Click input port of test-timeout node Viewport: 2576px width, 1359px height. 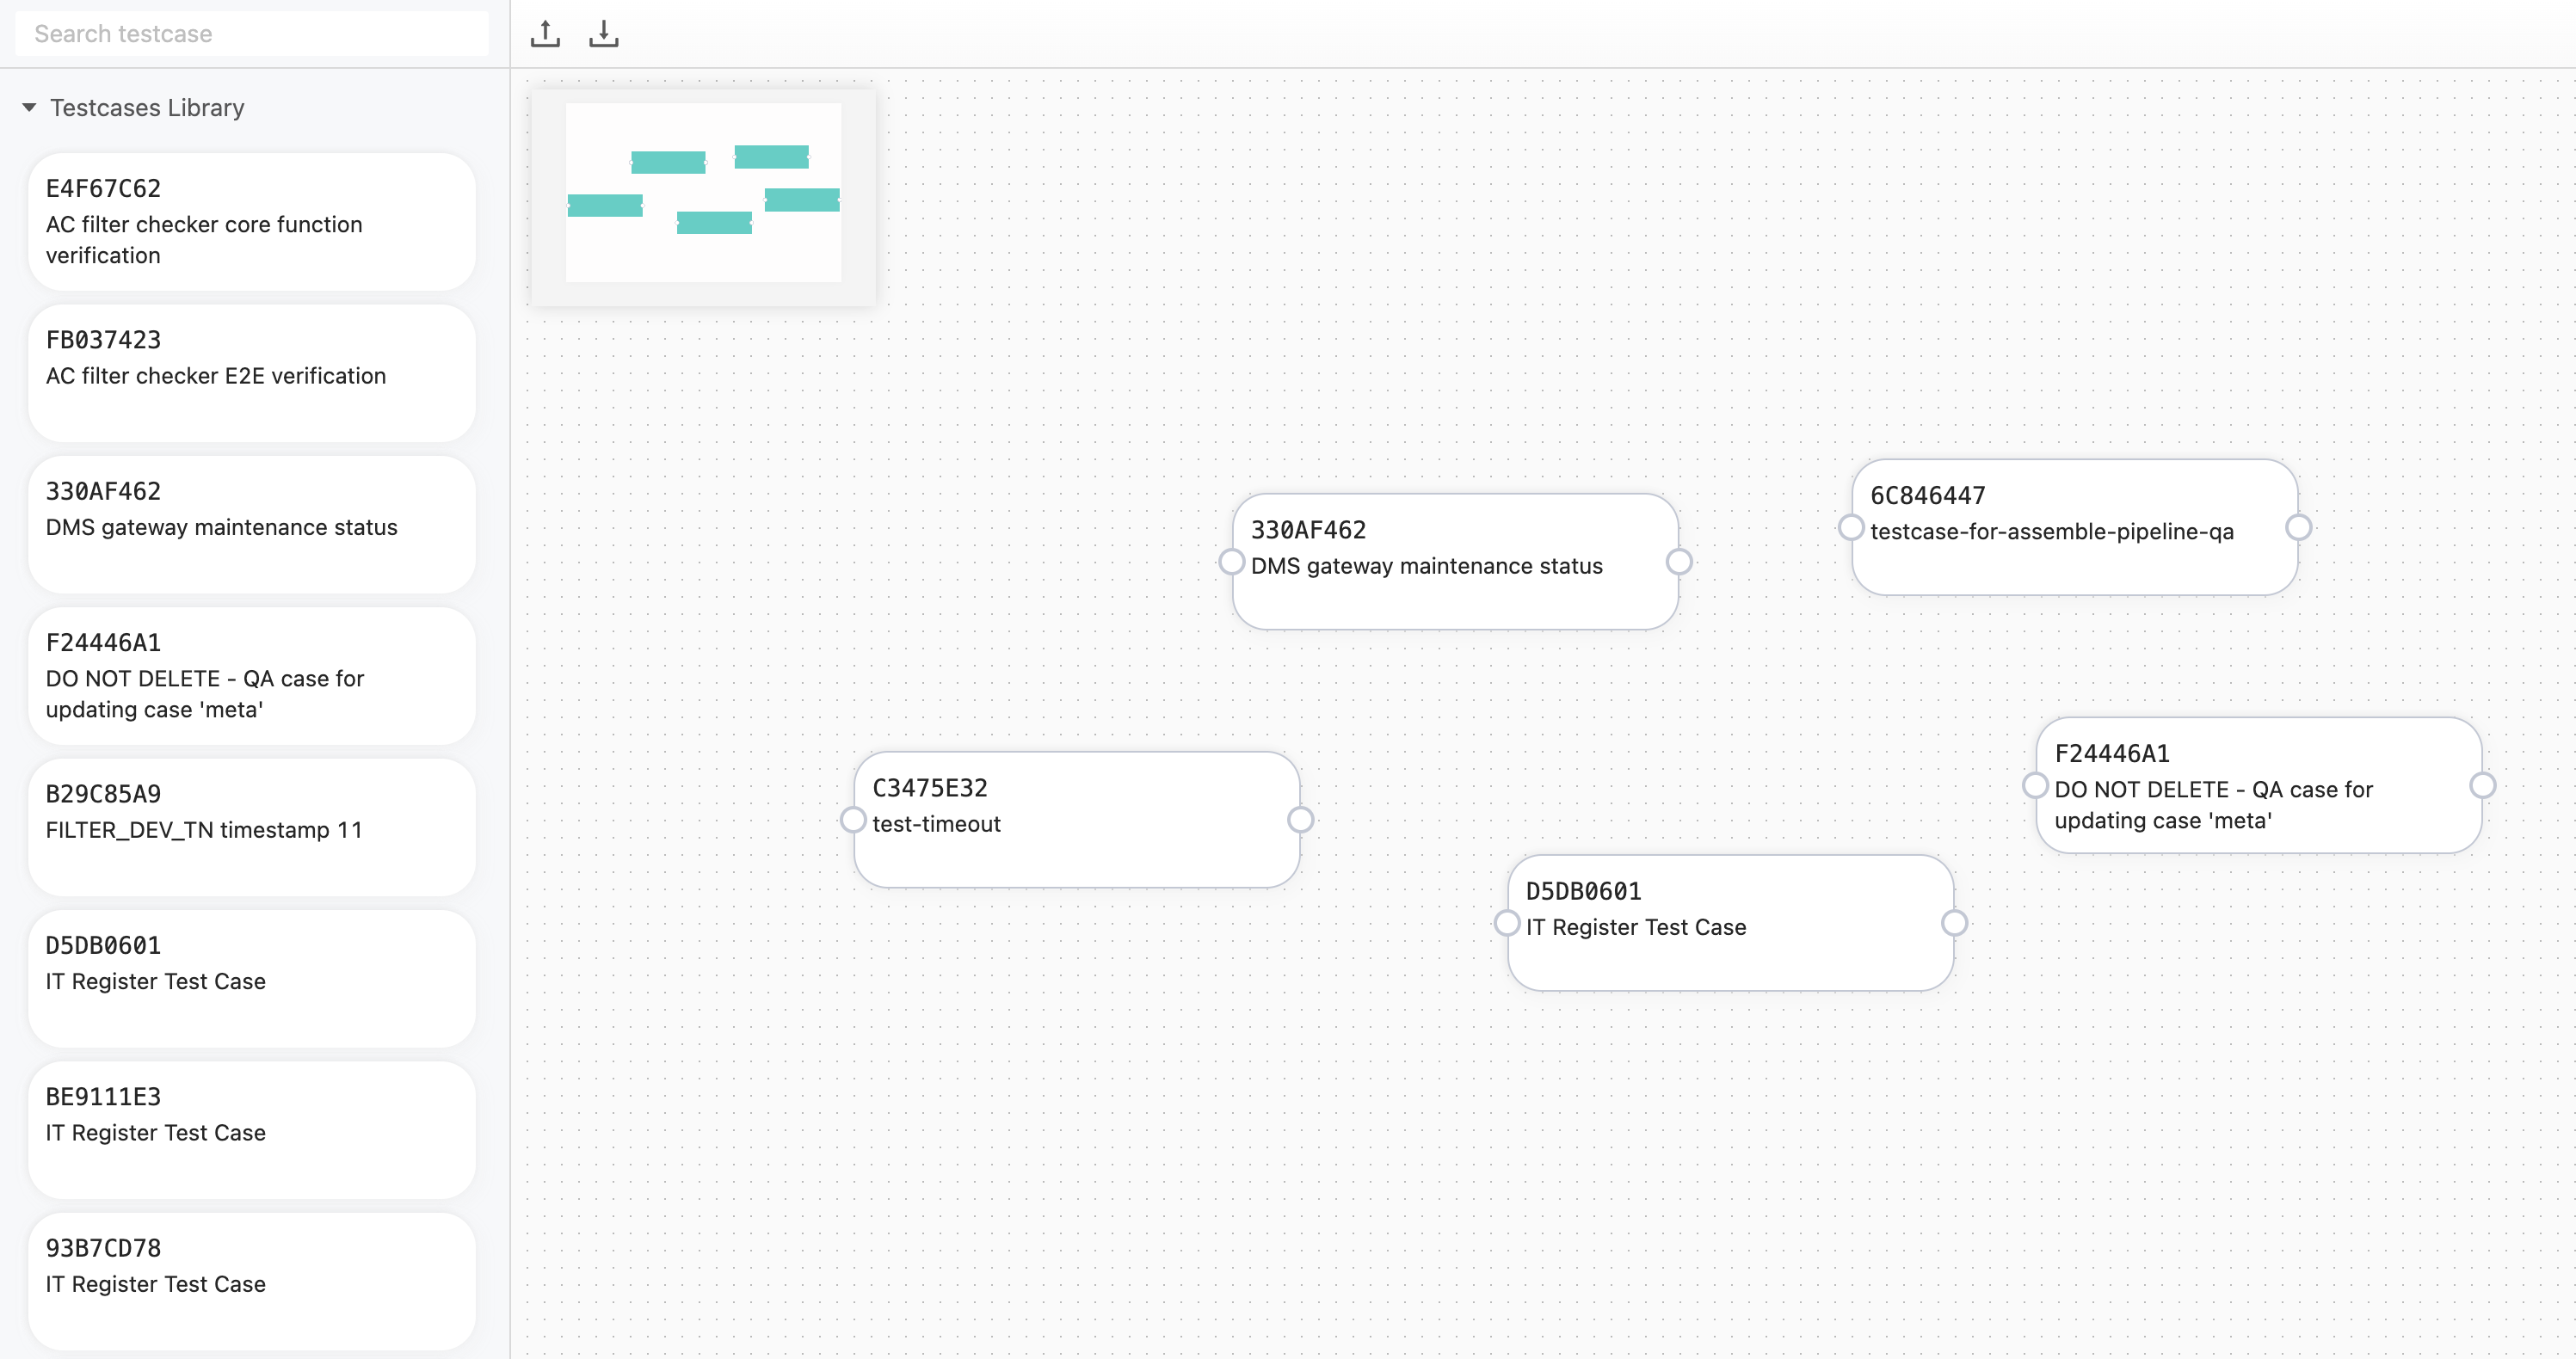coord(853,820)
